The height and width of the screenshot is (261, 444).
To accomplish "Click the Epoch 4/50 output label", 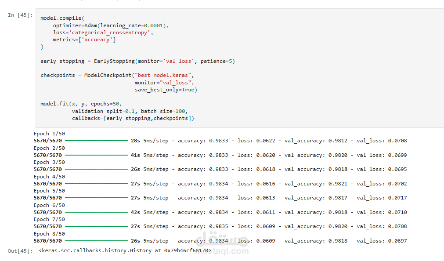I will point(49,177).
